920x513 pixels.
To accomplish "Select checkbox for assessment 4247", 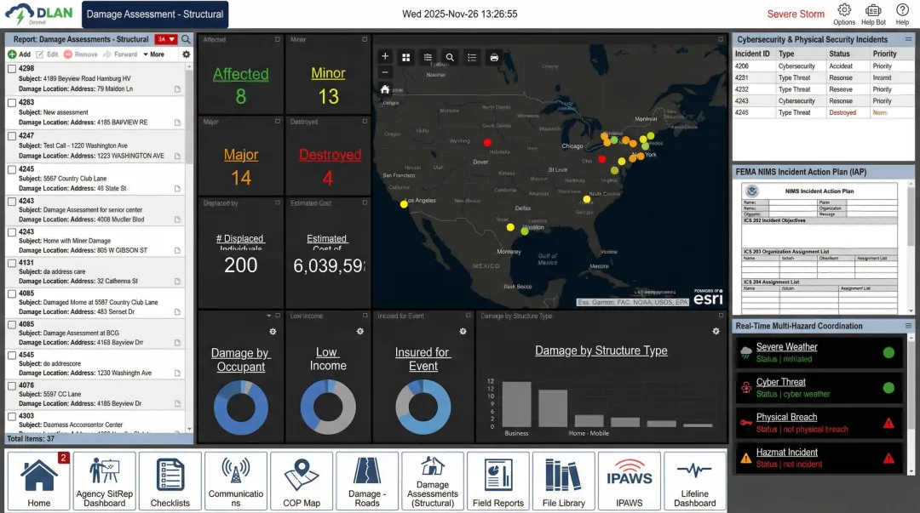I will (x=12, y=135).
